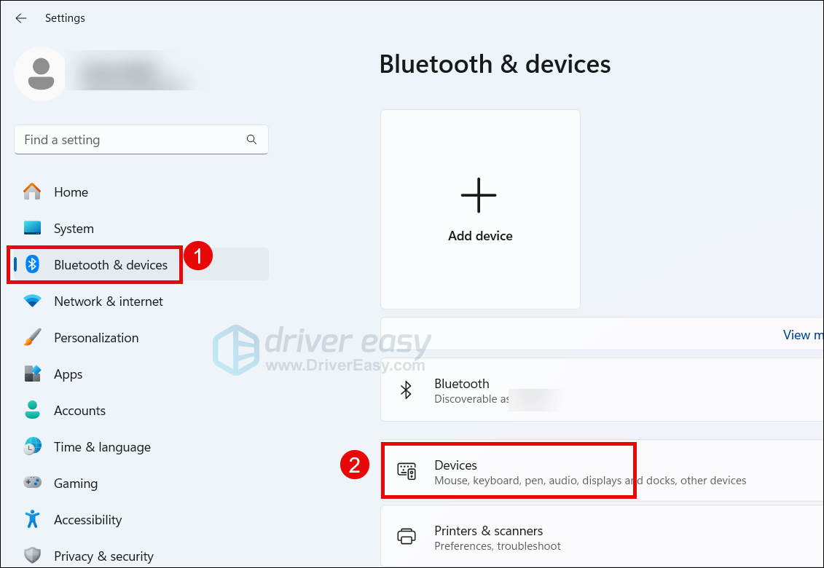This screenshot has height=568, width=824.
Task: Open the user profile avatar
Action: 41,74
